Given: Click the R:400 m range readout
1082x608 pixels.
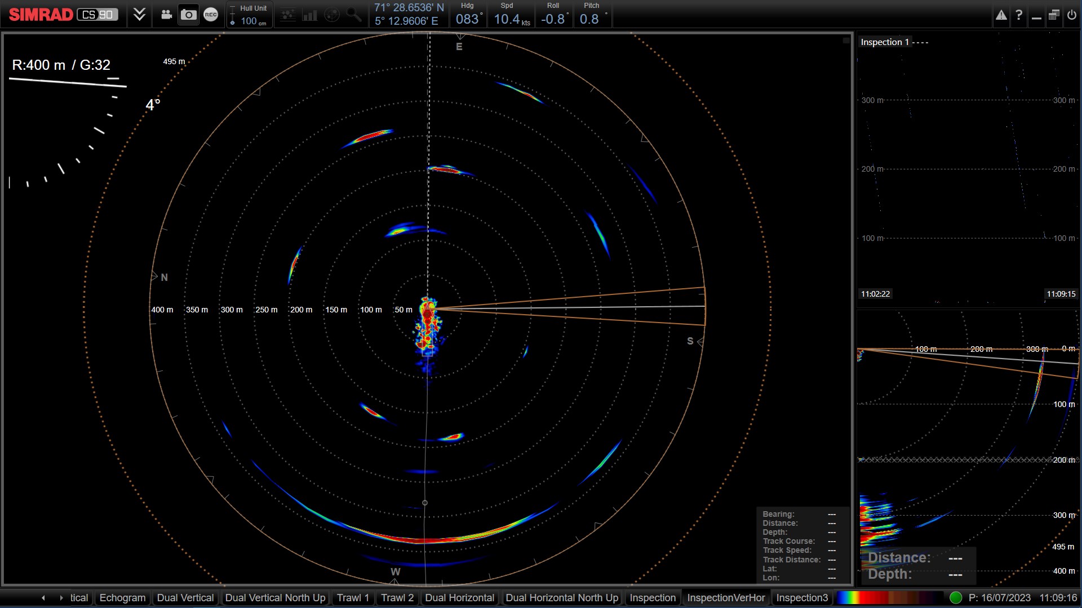Looking at the screenshot, I should click(x=39, y=65).
